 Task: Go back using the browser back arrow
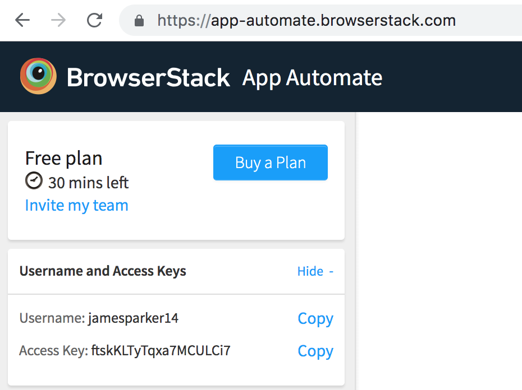(x=22, y=20)
